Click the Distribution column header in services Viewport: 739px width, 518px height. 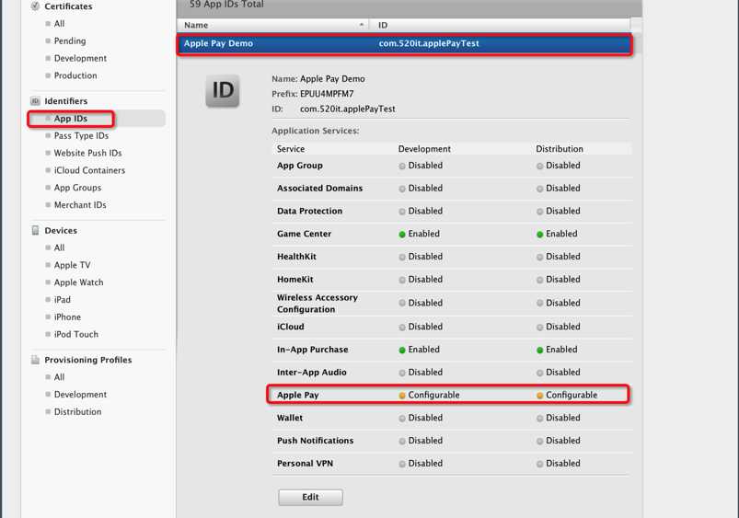[560, 149]
